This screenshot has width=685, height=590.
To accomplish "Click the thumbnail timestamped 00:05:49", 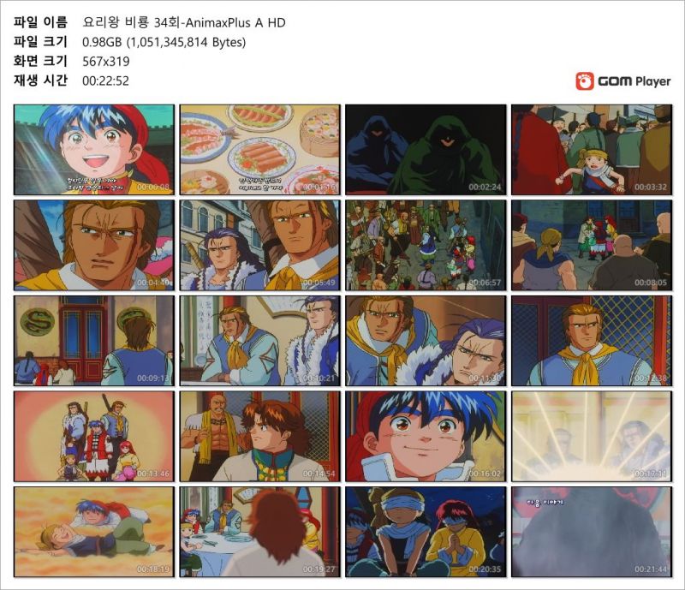I will click(260, 245).
